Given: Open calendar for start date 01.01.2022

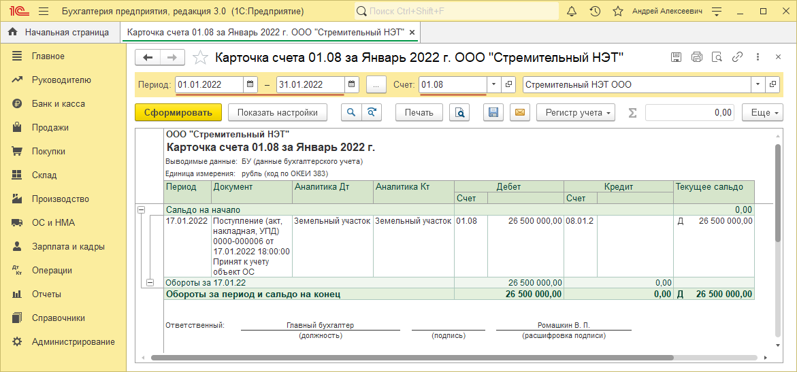Looking at the screenshot, I should (250, 85).
